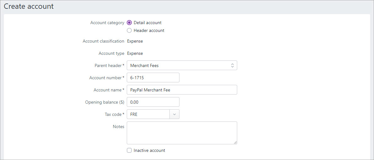The width and height of the screenshot is (374, 160).
Task: Click the FRE tax code text field
Action: click(x=148, y=114)
